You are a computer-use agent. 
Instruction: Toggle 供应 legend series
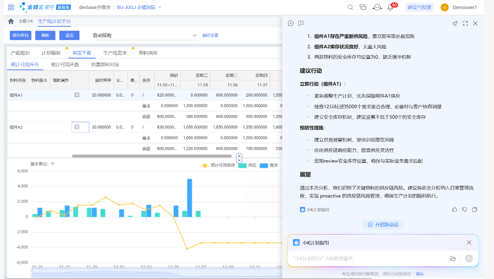click(x=247, y=165)
